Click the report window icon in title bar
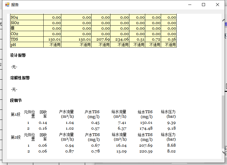Screen dimensions: 227x165 [x=7, y=5]
